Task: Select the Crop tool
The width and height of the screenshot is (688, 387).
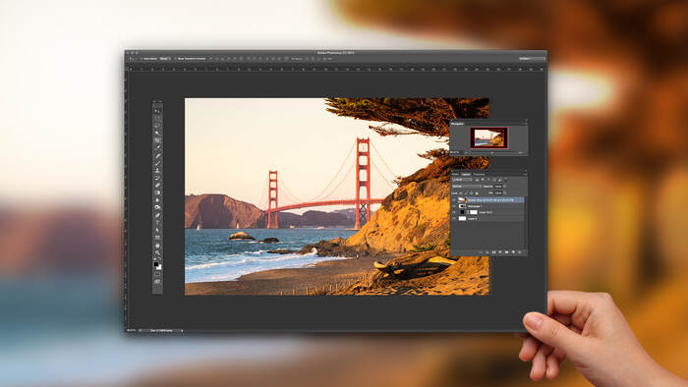Action: (157, 140)
